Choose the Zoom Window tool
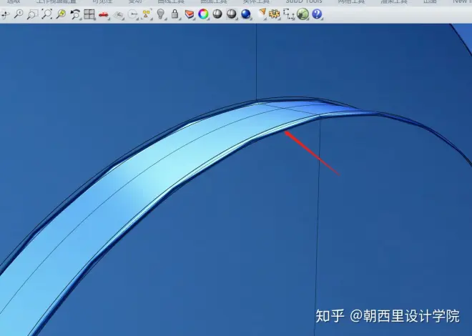The width and height of the screenshot is (472, 336). click(32, 14)
